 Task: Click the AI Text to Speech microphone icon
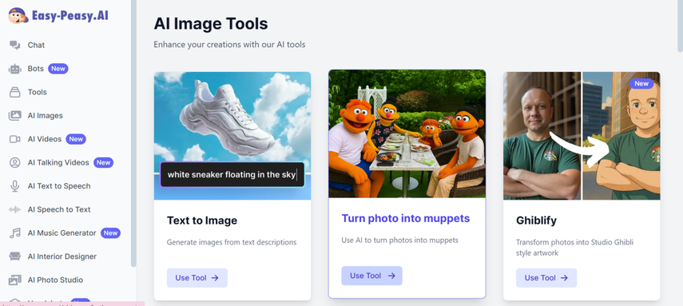(x=15, y=186)
